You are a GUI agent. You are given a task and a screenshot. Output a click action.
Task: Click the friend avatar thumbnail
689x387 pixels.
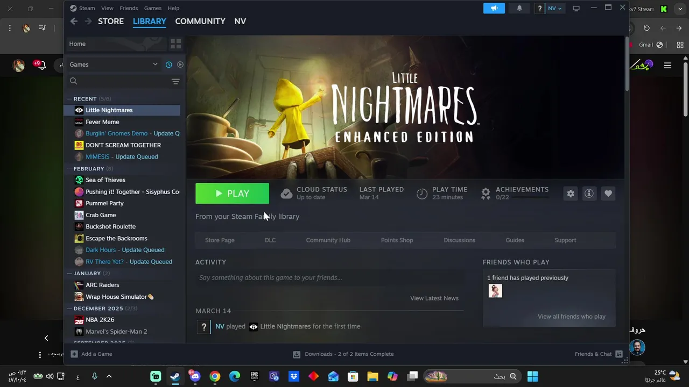[495, 291]
